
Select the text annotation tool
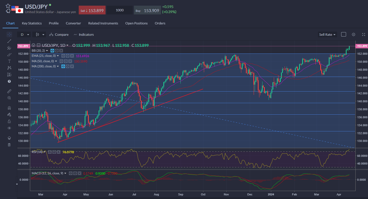[9, 61]
